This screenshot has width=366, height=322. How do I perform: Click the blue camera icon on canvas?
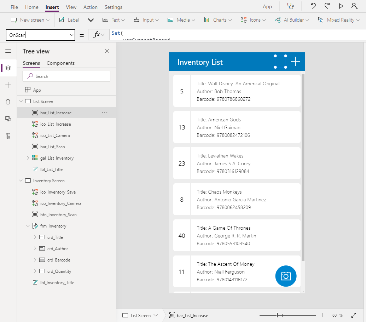click(x=286, y=276)
